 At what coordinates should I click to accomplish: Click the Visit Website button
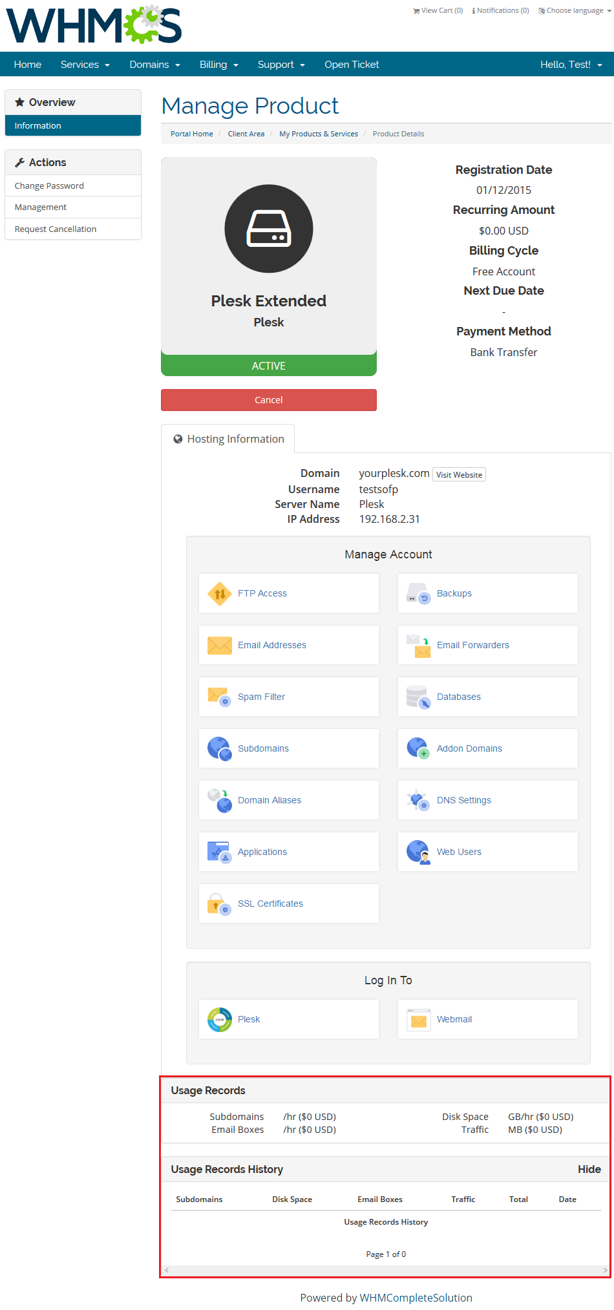click(459, 474)
